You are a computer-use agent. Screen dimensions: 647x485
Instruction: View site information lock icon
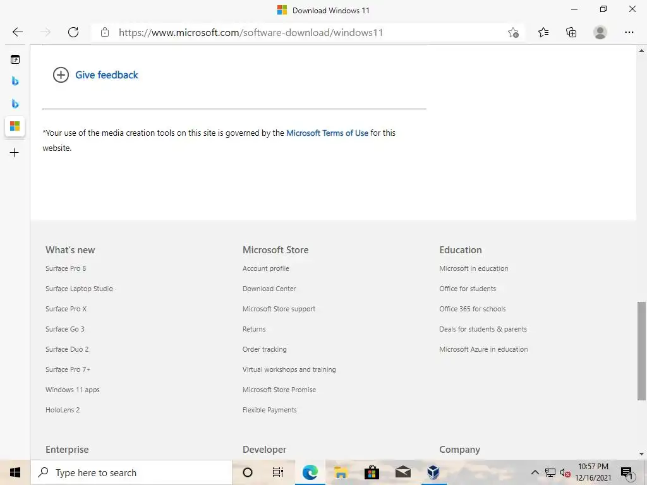(x=105, y=32)
